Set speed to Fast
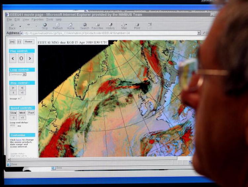This screenshot has width=248, height=187. [x=31, y=113]
